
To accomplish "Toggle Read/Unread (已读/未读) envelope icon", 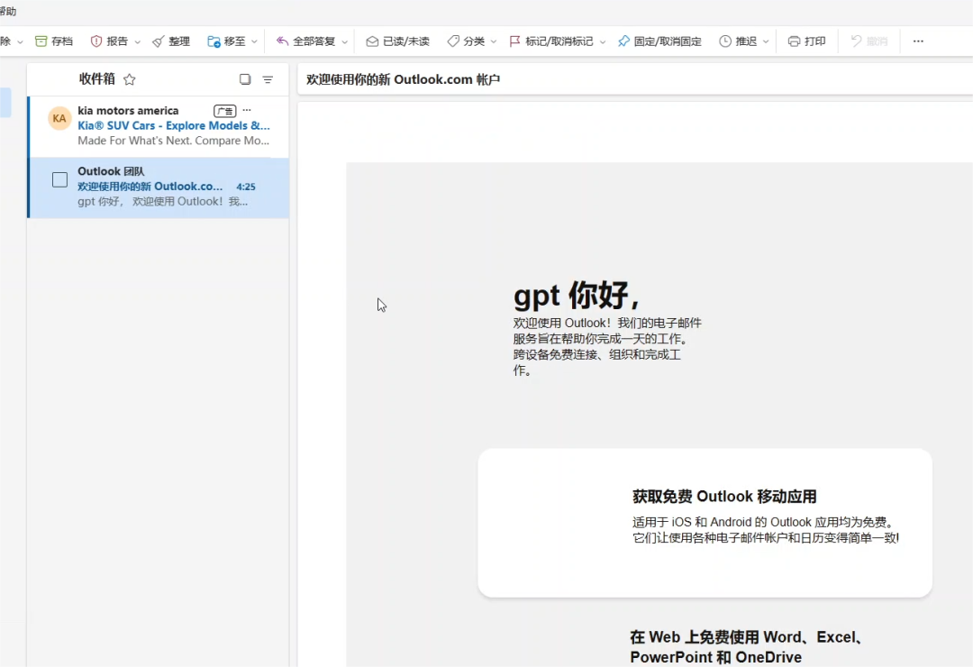I will point(372,41).
